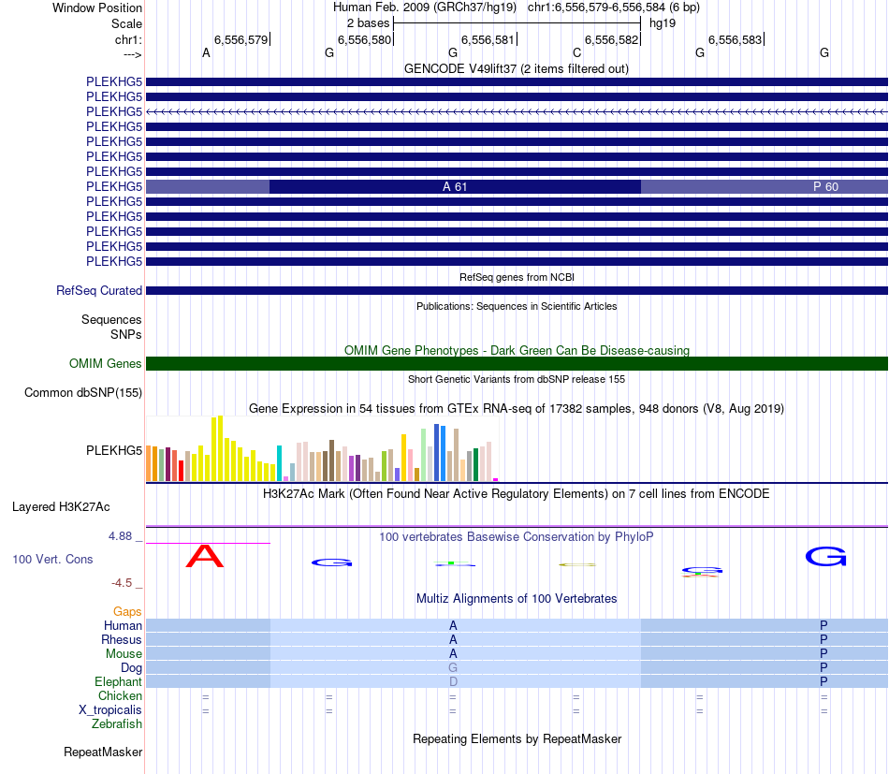889x774 pixels.
Task: Open RefSeq genes from NCBI title
Action: [517, 277]
